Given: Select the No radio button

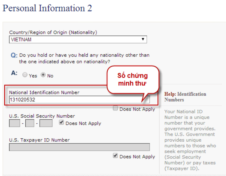Looking at the screenshot, I should pyautogui.click(x=43, y=75).
